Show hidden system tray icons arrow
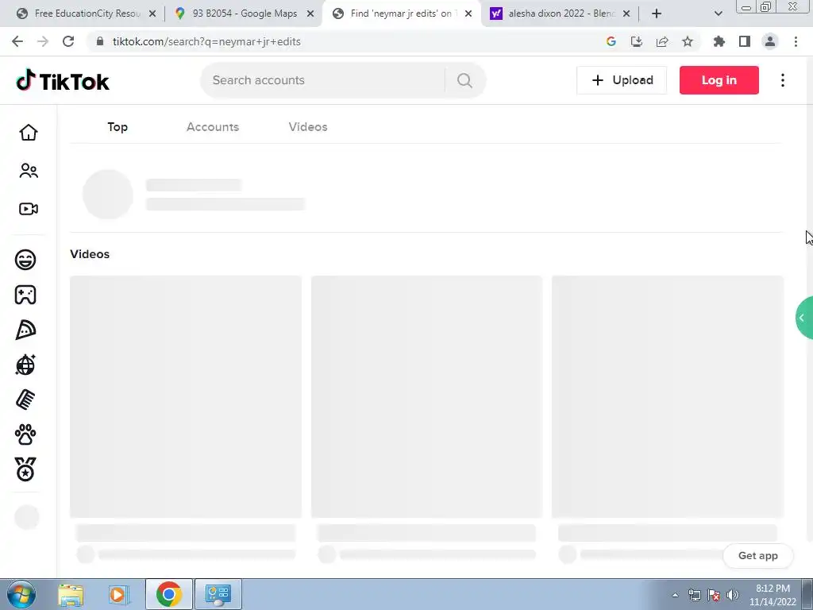The width and height of the screenshot is (813, 610). (675, 595)
